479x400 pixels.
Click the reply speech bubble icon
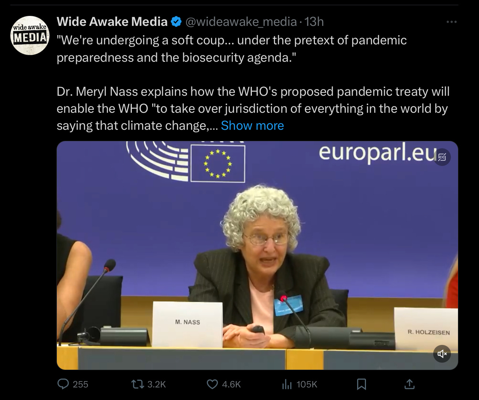(x=64, y=384)
